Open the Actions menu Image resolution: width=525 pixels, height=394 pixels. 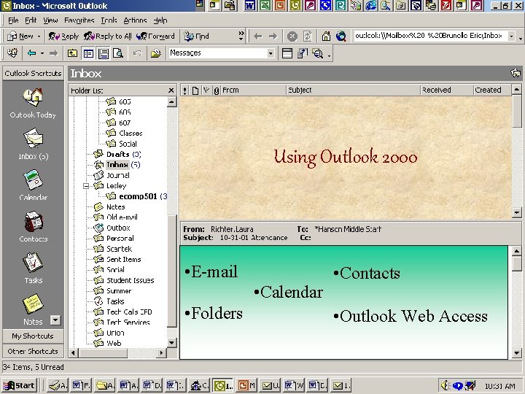(x=135, y=20)
